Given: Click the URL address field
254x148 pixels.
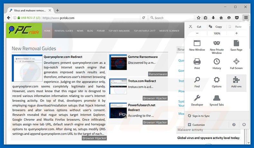Looking at the screenshot, I should [91, 18].
